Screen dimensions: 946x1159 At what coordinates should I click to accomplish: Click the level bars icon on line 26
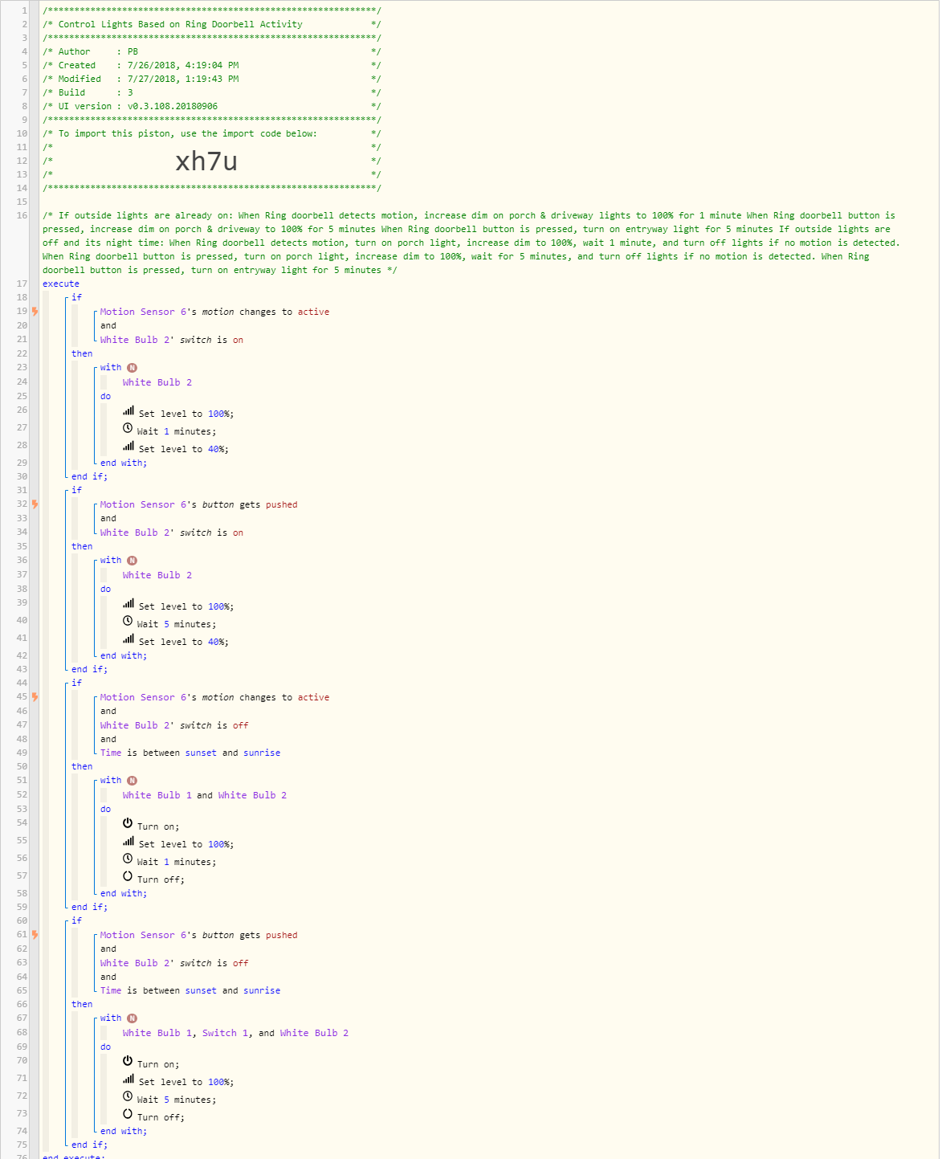[128, 410]
